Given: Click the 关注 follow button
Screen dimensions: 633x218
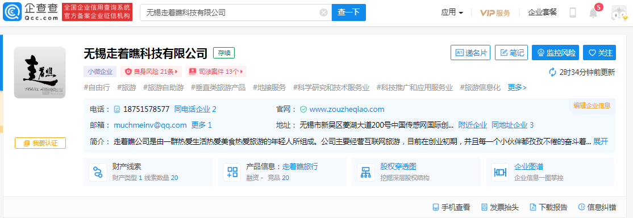Looking at the screenshot, I should coord(599,52).
